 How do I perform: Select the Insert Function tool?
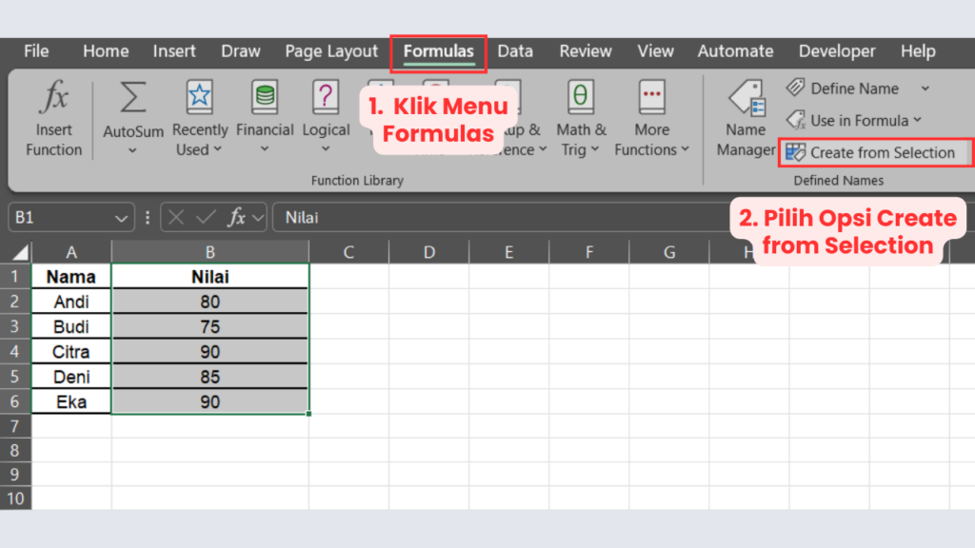tap(53, 116)
